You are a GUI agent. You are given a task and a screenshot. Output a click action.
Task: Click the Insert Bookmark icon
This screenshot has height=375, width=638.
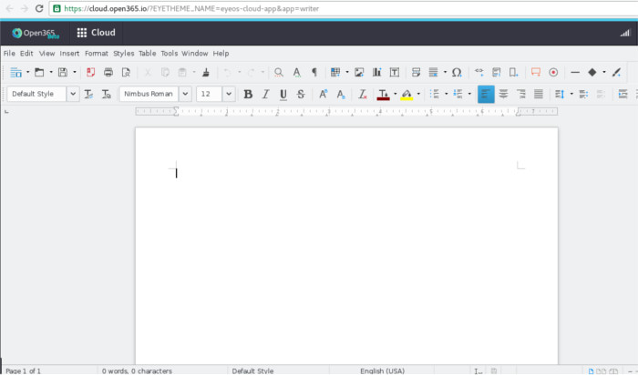[x=513, y=72]
